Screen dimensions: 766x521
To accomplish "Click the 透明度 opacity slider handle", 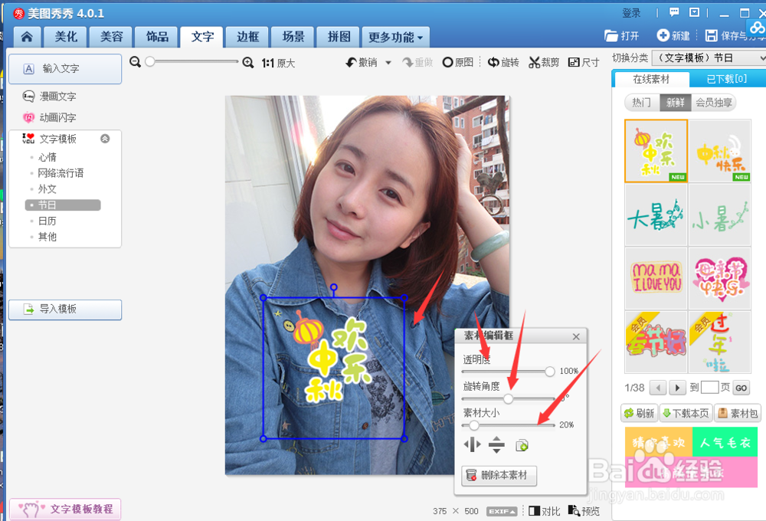I will 549,372.
